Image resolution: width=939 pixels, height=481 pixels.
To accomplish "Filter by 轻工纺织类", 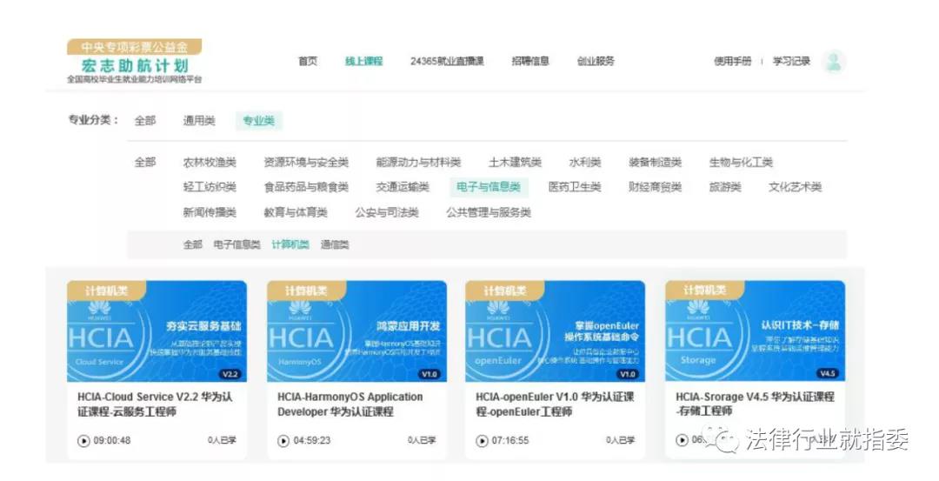I will [210, 187].
